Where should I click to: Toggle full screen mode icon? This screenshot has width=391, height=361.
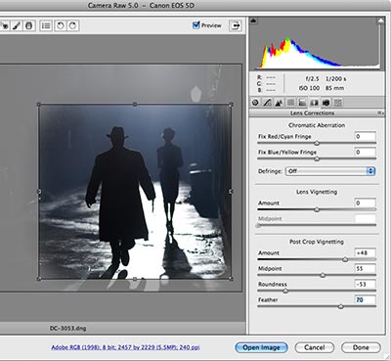tap(236, 25)
